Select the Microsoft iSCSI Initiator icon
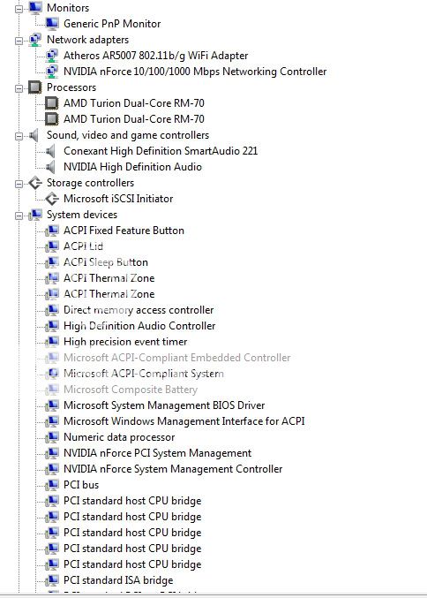 (52, 199)
